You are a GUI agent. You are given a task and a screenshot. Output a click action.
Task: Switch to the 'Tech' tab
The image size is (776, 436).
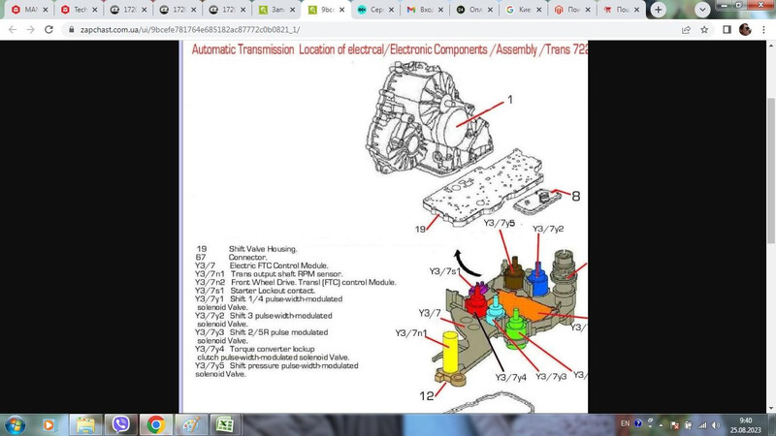pos(77,10)
